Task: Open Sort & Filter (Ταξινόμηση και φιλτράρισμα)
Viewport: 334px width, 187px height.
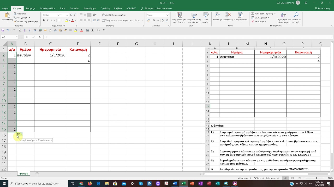Action: (284, 18)
